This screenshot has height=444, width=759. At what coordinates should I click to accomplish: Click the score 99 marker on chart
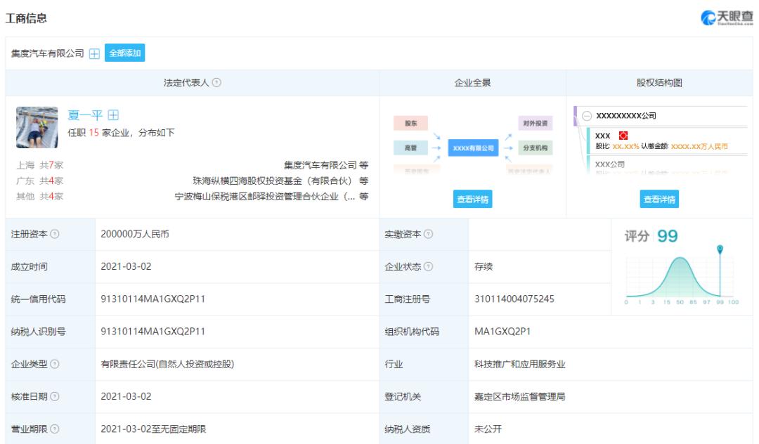[720, 250]
